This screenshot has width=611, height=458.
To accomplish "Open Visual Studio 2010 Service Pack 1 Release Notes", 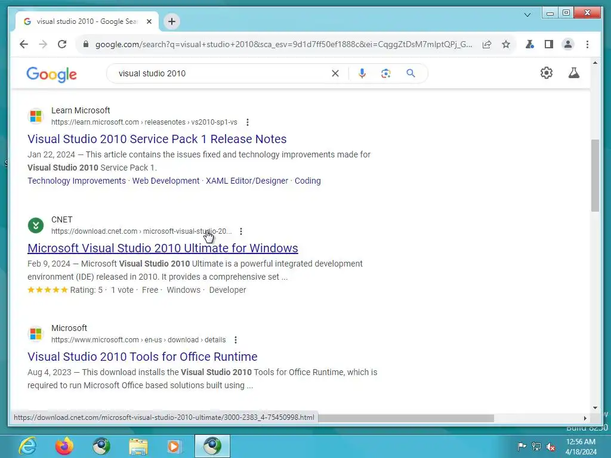I will [157, 139].
